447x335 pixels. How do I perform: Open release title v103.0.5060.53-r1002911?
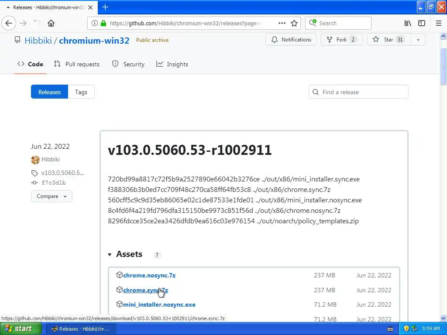189,150
